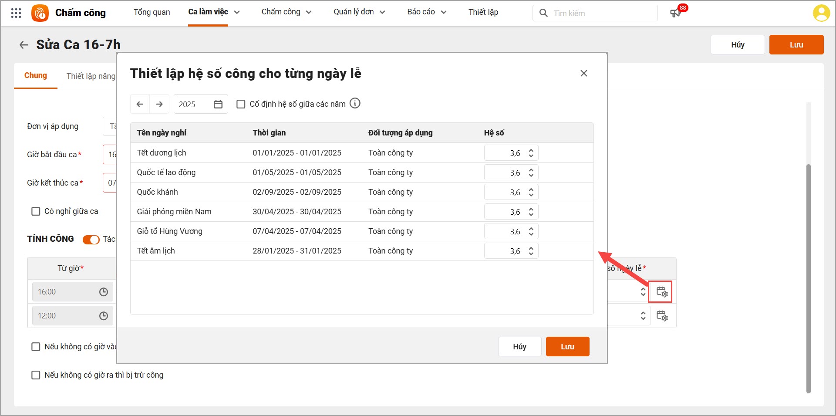Image resolution: width=836 pixels, height=416 pixels.
Task: Show info for Cố định hệ số
Action: coord(355,103)
